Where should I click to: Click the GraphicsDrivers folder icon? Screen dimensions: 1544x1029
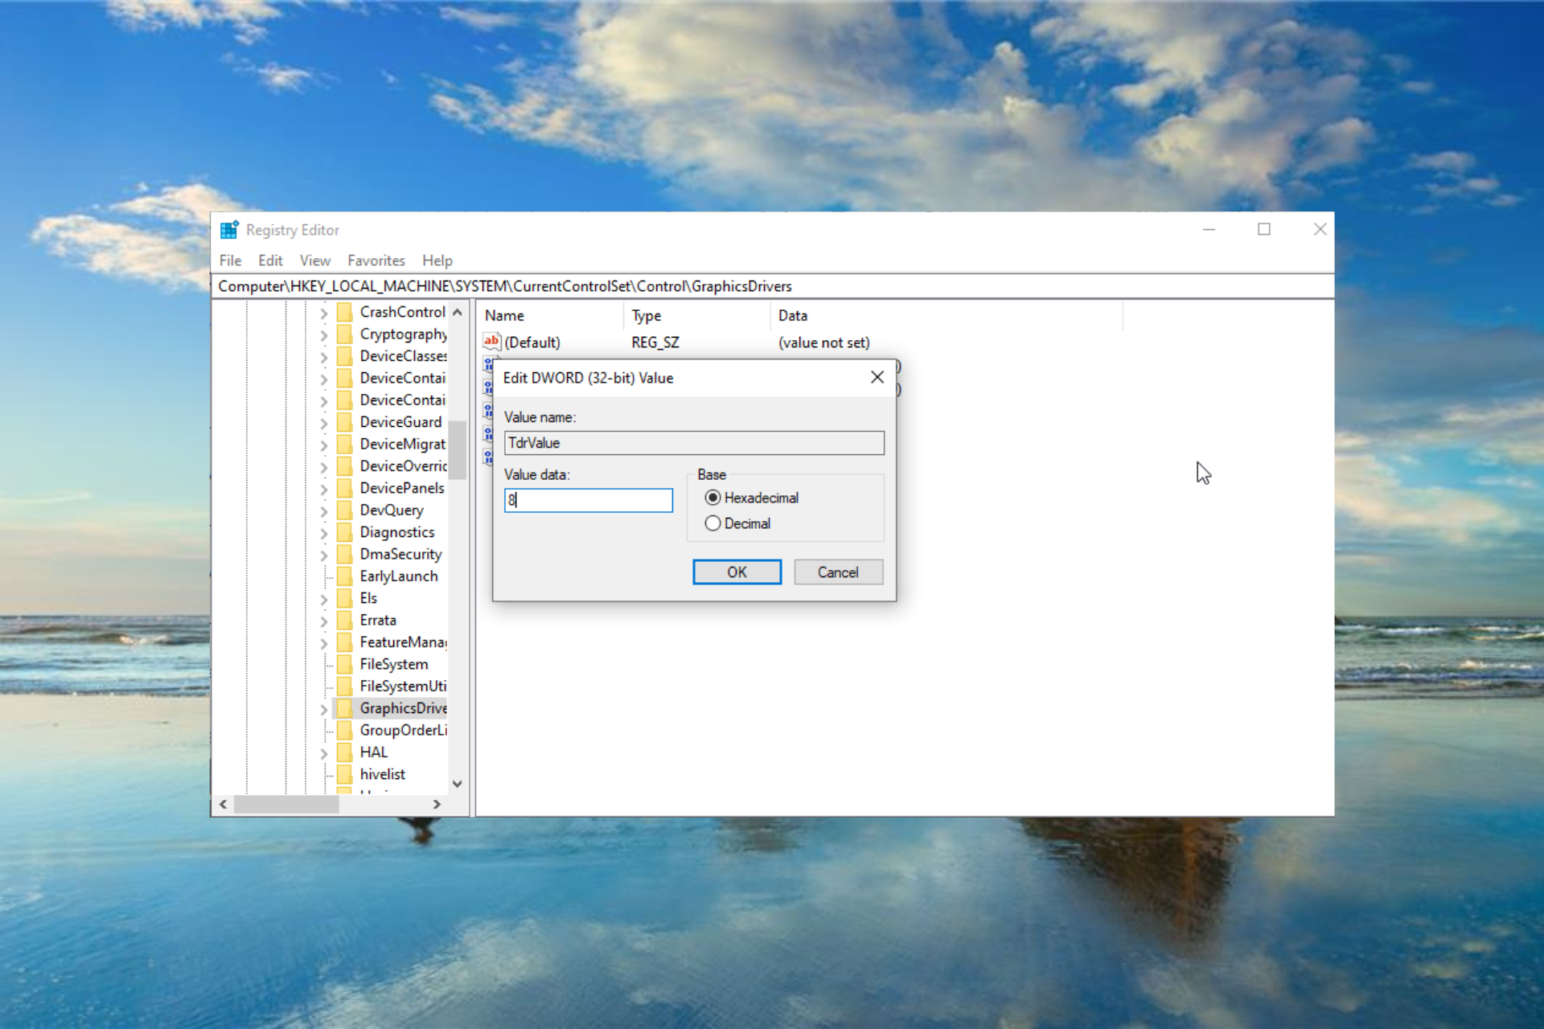[344, 708]
